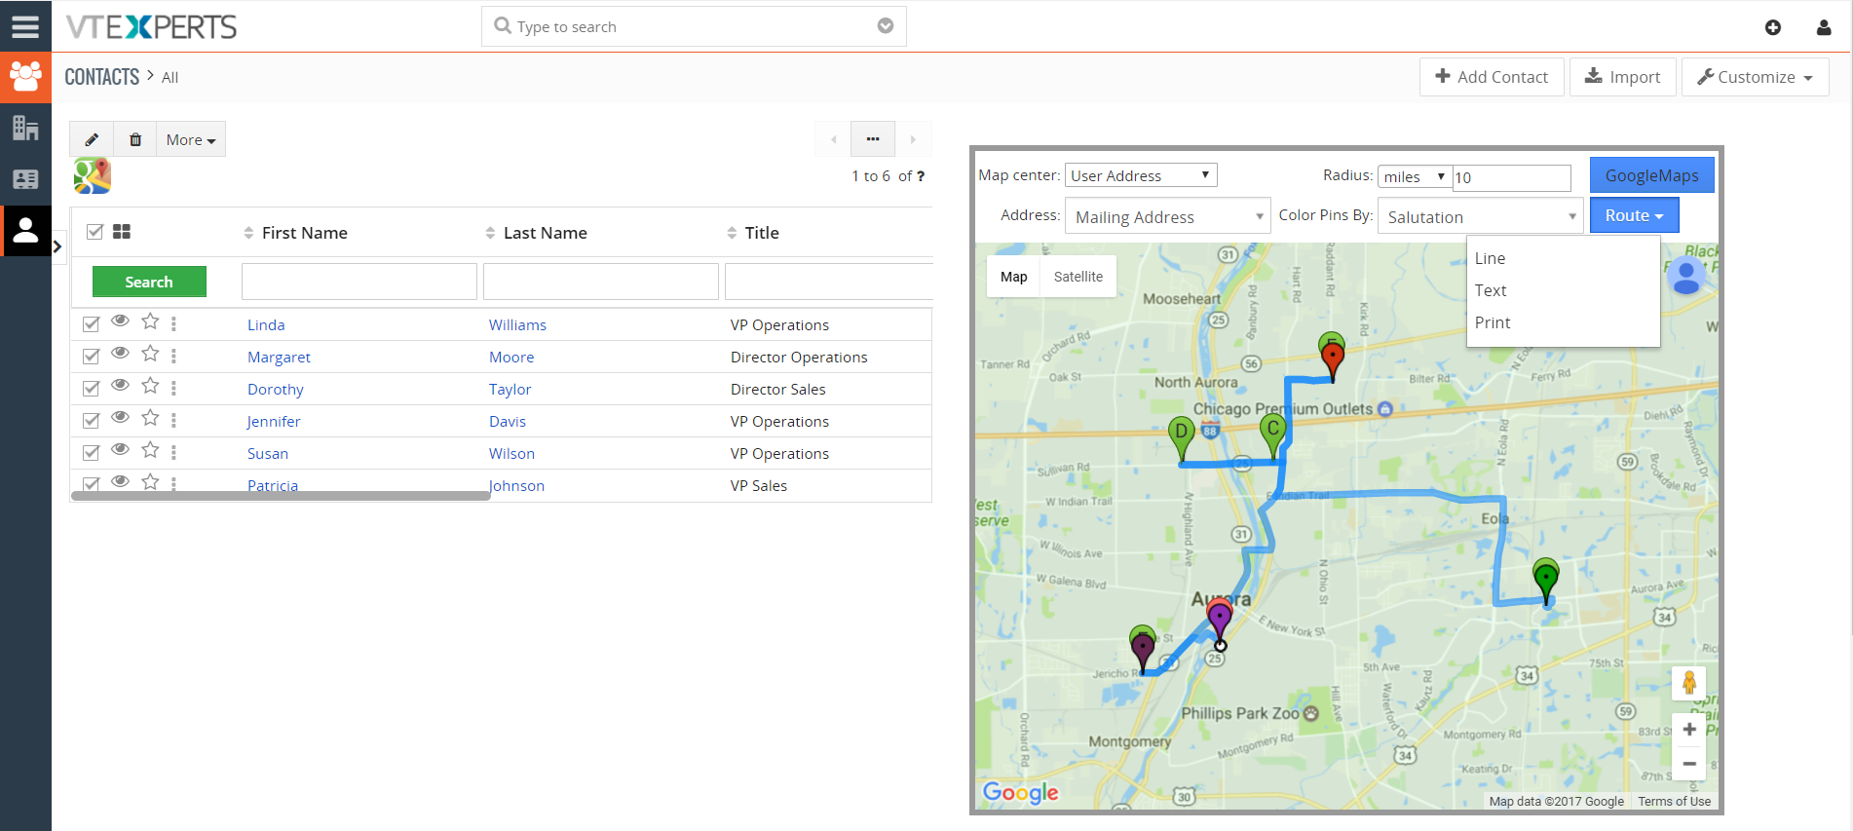Open the user profile icon
This screenshot has height=831, width=1853.
pyautogui.click(x=1824, y=27)
